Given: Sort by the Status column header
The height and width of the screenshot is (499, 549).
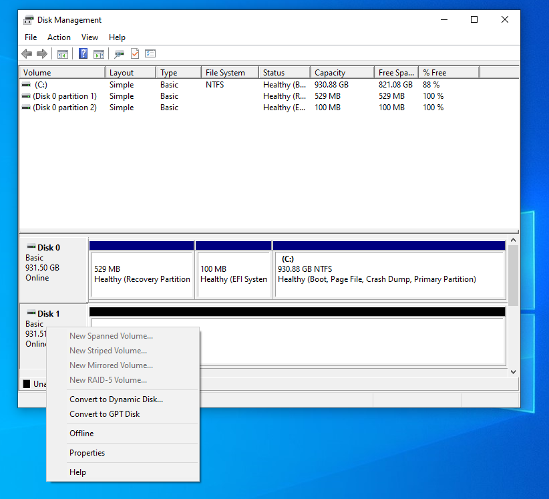Looking at the screenshot, I should (285, 73).
